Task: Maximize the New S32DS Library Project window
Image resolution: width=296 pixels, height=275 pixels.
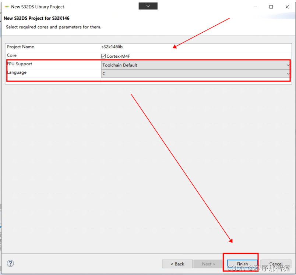Action: (271, 7)
